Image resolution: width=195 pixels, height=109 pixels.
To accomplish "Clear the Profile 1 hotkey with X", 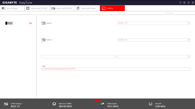I will (x=188, y=23).
